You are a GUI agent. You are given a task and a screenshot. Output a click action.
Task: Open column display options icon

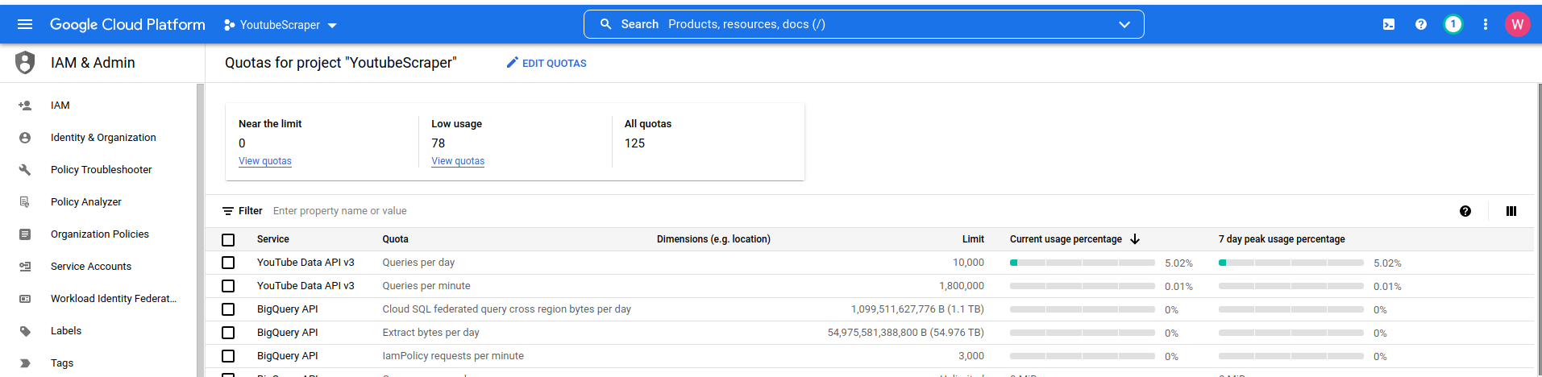[x=1511, y=211]
